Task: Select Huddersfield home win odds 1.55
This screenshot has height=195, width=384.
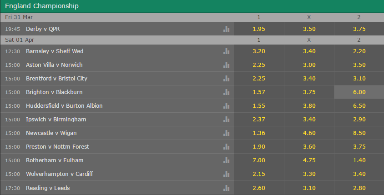Action: (x=259, y=106)
